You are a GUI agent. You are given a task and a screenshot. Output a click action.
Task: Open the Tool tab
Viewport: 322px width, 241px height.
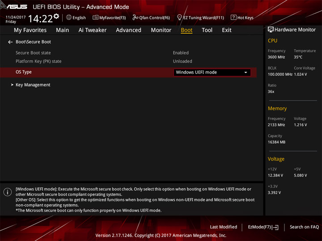[207, 30]
